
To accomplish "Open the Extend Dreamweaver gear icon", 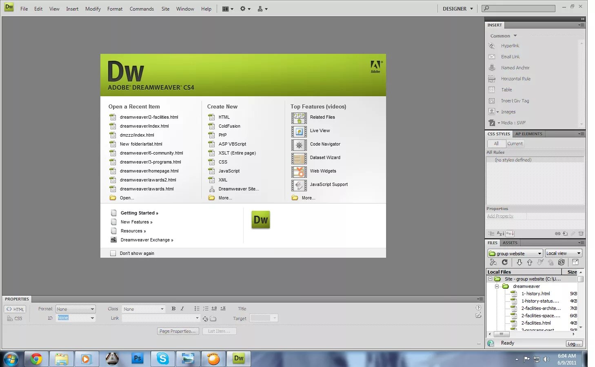I will click(x=245, y=9).
